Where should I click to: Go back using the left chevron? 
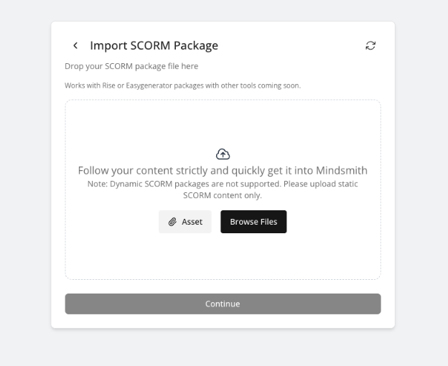[75, 46]
